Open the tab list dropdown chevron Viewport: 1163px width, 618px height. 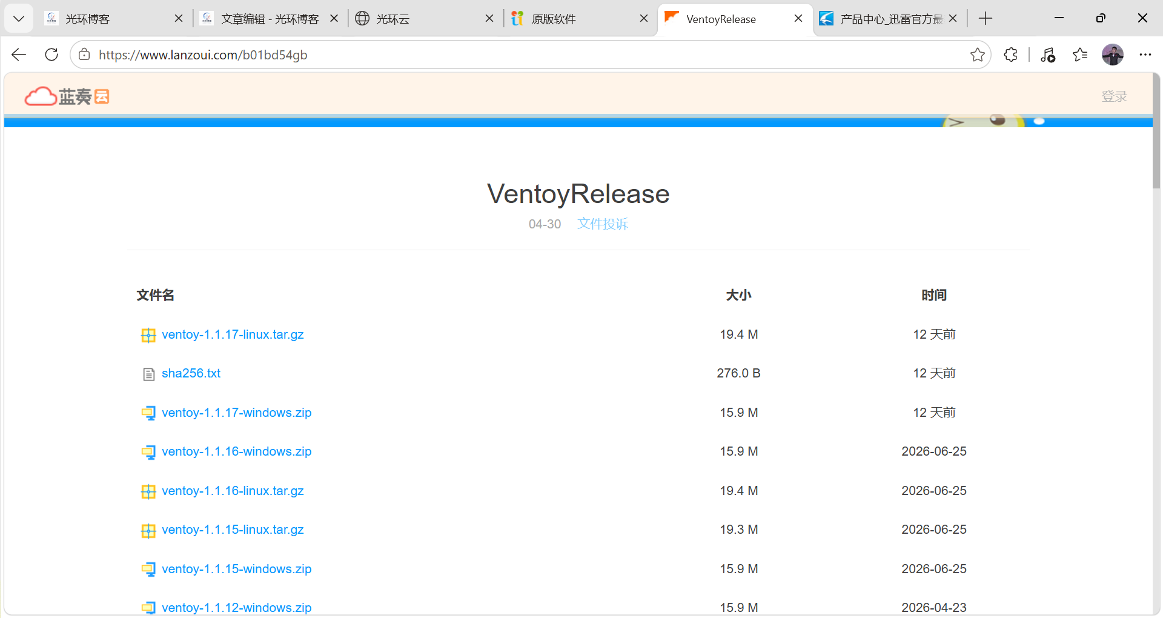click(19, 19)
